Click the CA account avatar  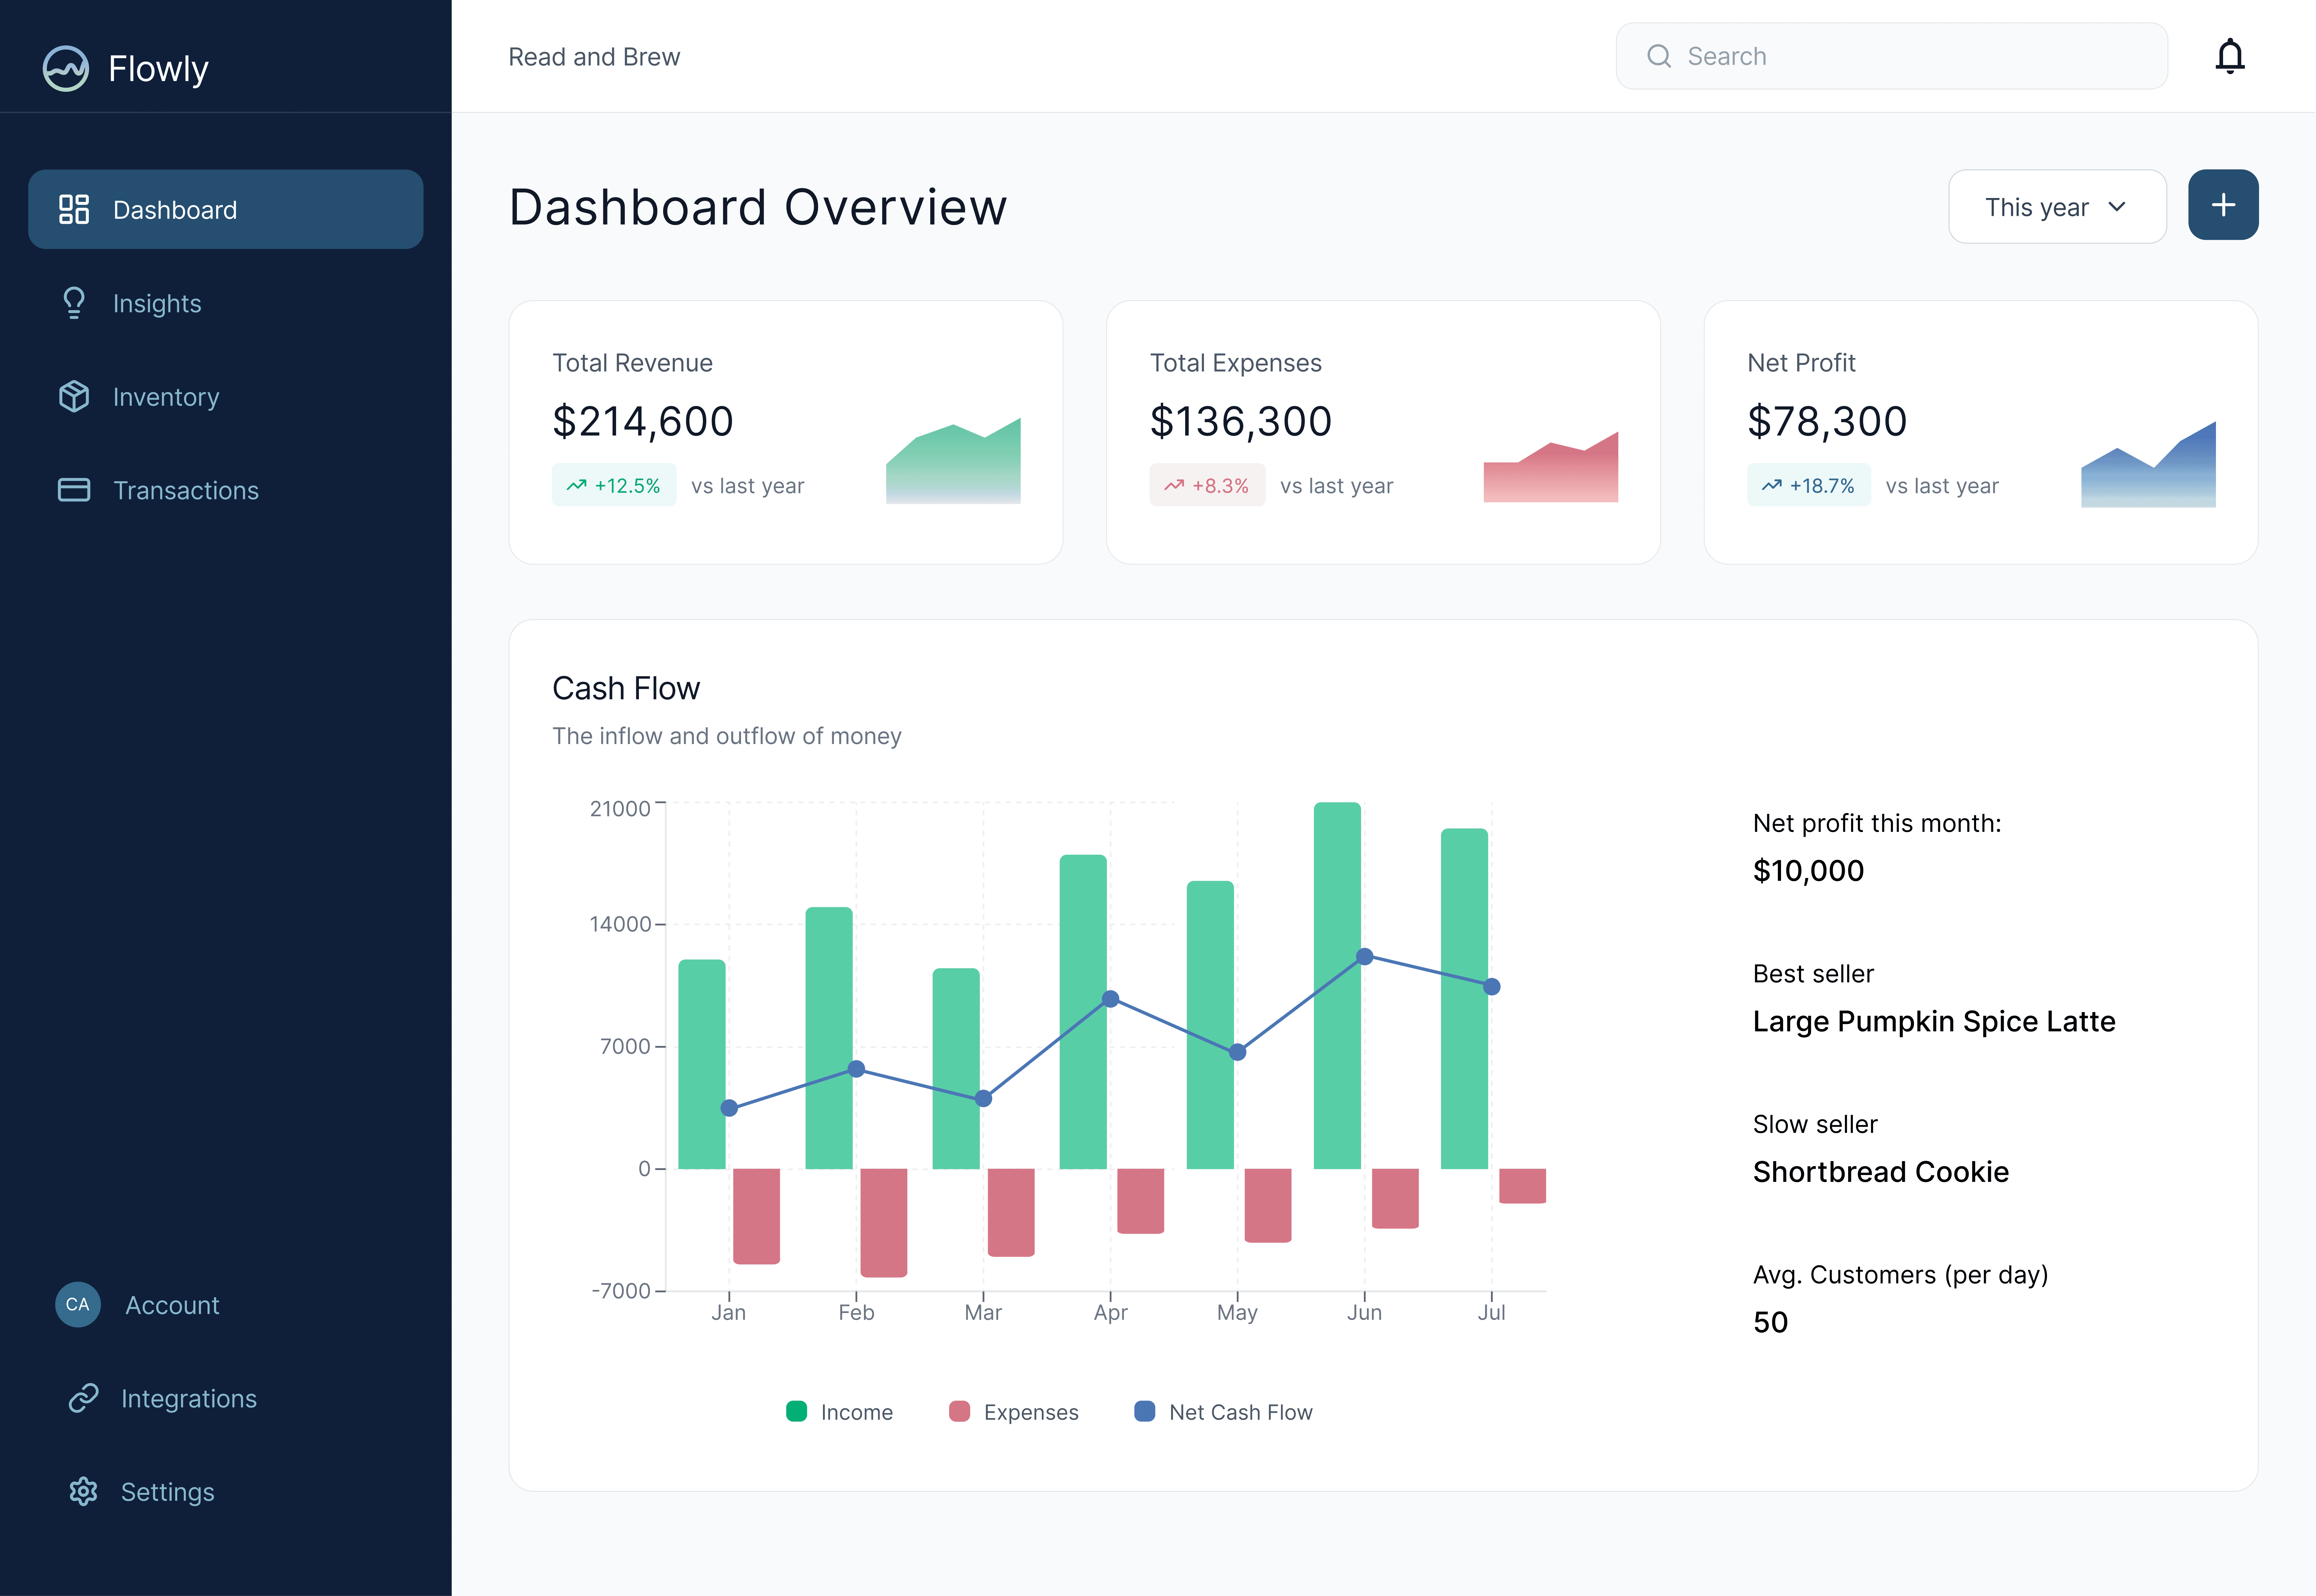pos(78,1305)
